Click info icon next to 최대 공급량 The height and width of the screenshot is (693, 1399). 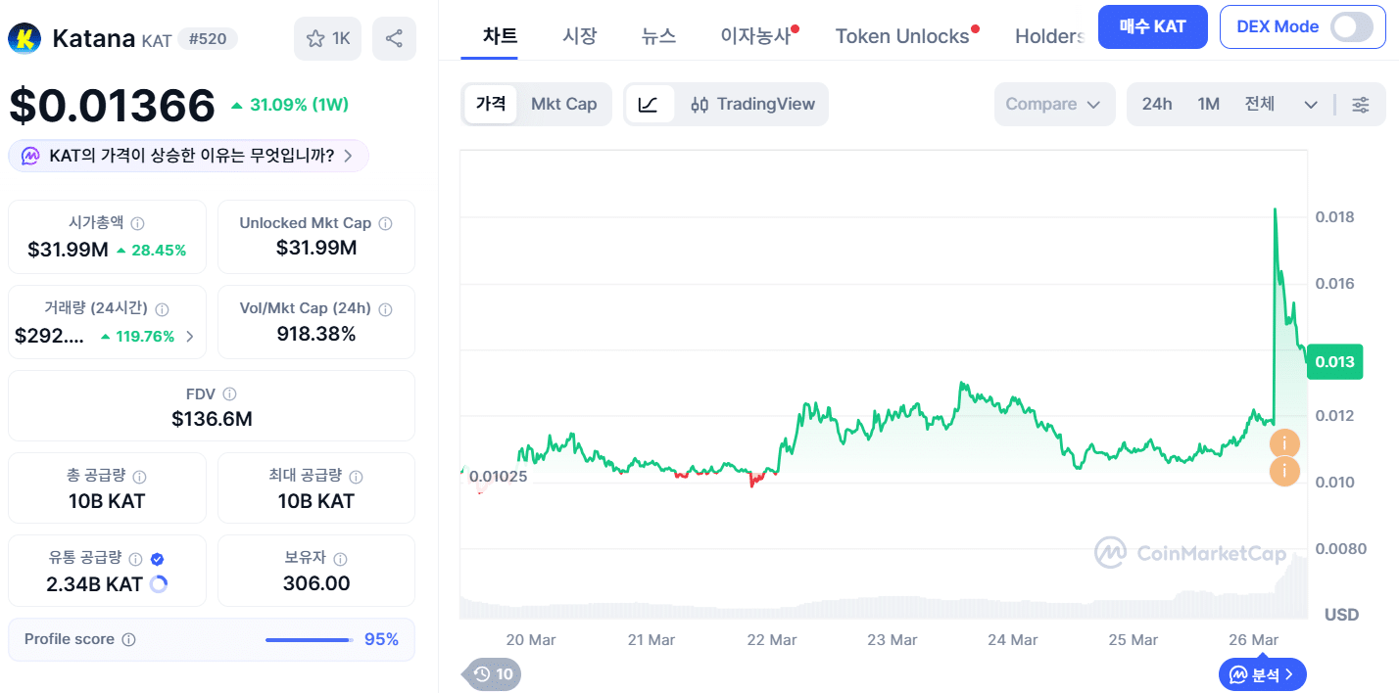coord(356,477)
